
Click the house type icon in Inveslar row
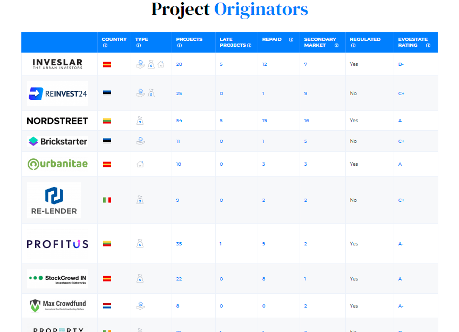click(x=161, y=64)
